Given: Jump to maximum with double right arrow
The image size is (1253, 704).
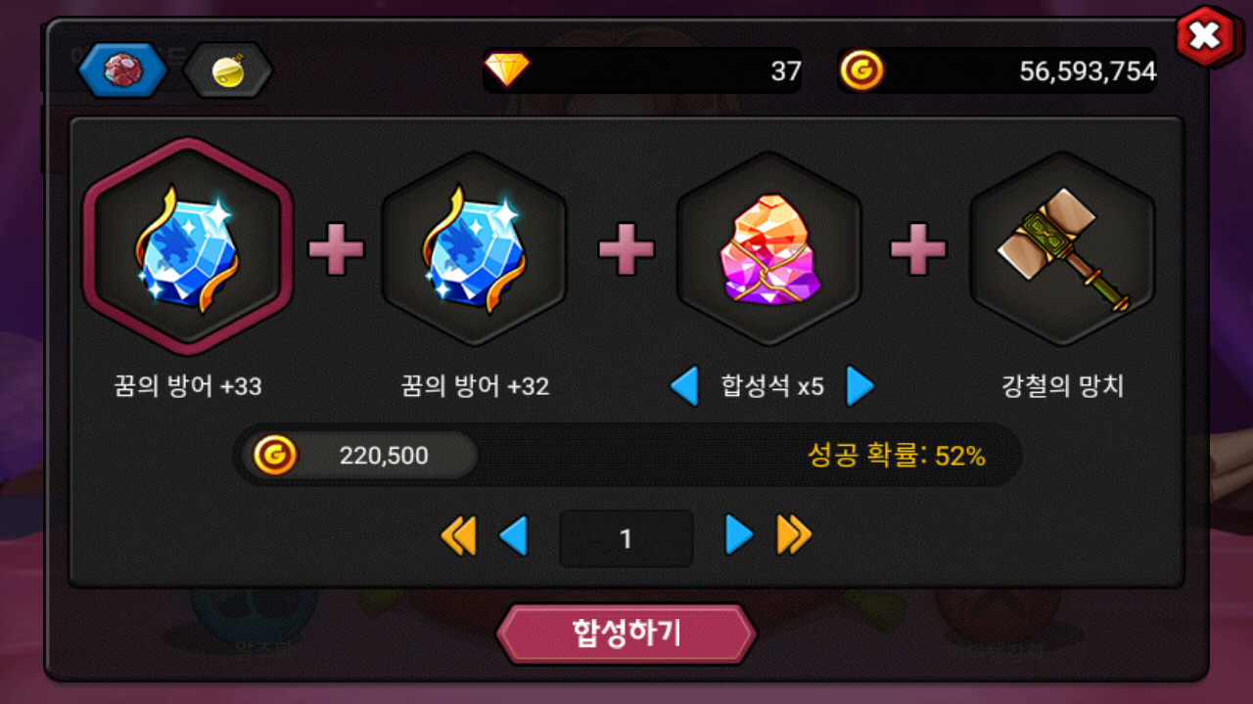Looking at the screenshot, I should (794, 536).
